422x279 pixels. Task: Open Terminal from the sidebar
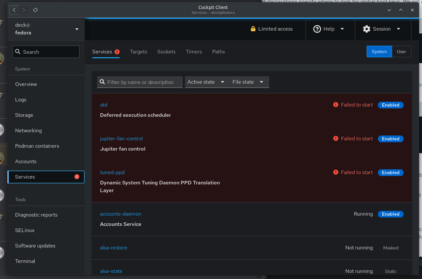(46, 261)
